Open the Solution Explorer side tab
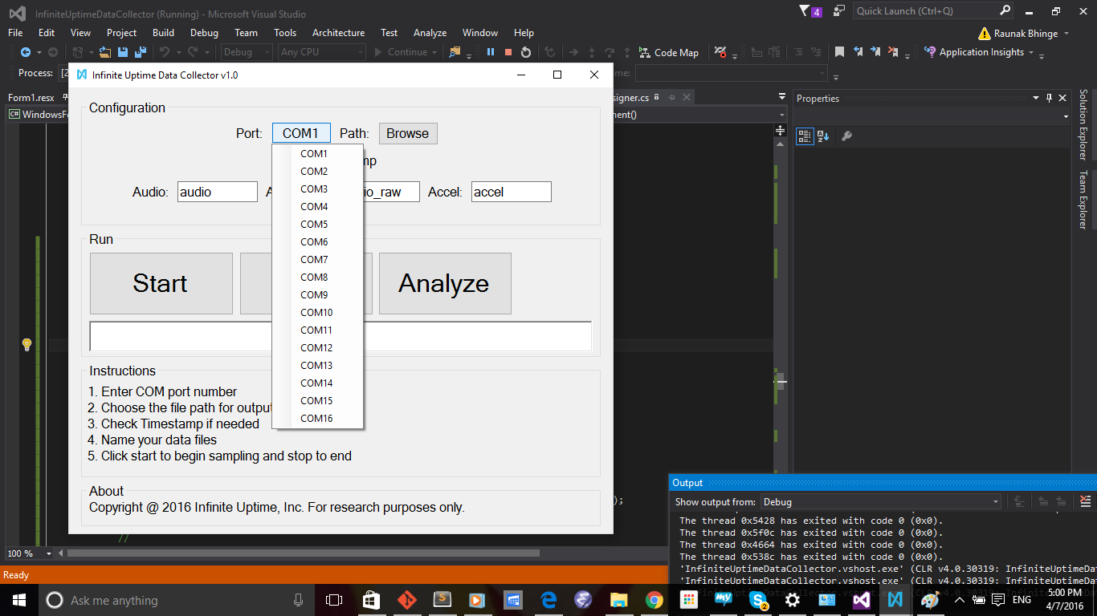 click(x=1083, y=124)
